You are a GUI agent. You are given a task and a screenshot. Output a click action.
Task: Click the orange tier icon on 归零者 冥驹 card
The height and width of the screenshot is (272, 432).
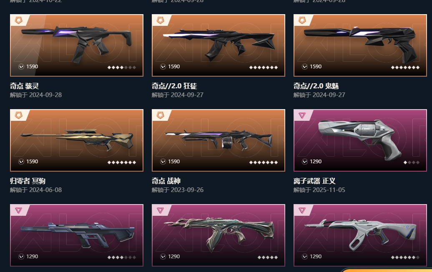pyautogui.click(x=18, y=115)
